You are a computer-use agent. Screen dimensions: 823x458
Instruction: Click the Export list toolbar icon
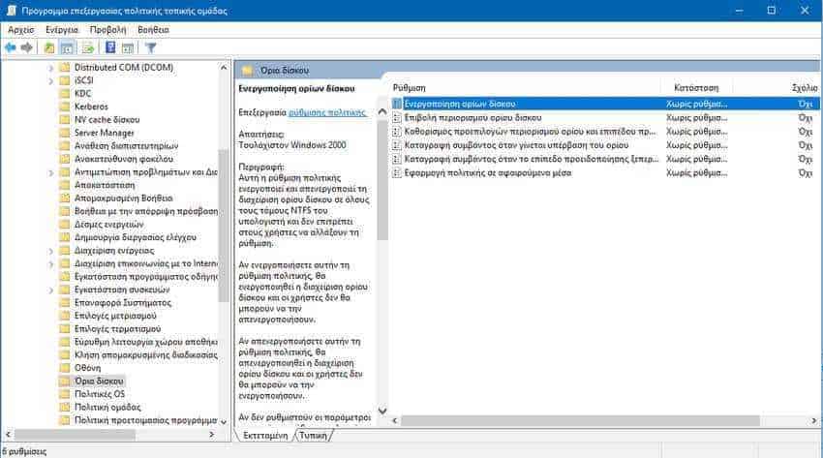pos(88,47)
